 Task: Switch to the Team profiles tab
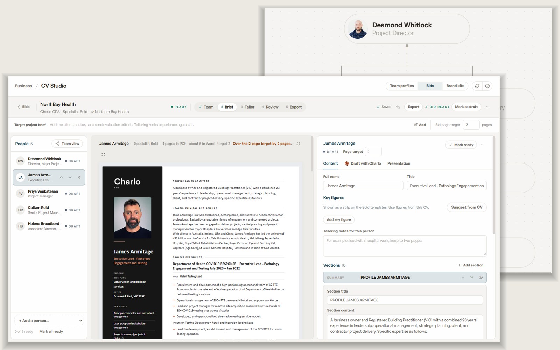[402, 86]
